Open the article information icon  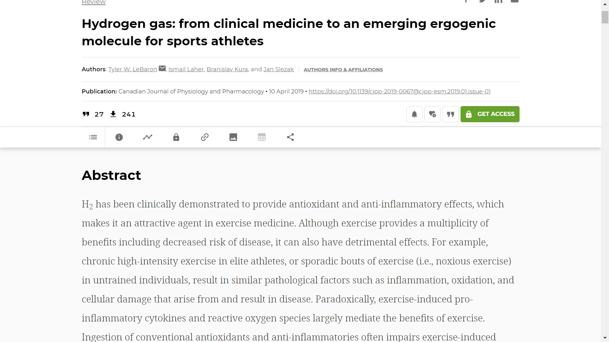click(119, 137)
